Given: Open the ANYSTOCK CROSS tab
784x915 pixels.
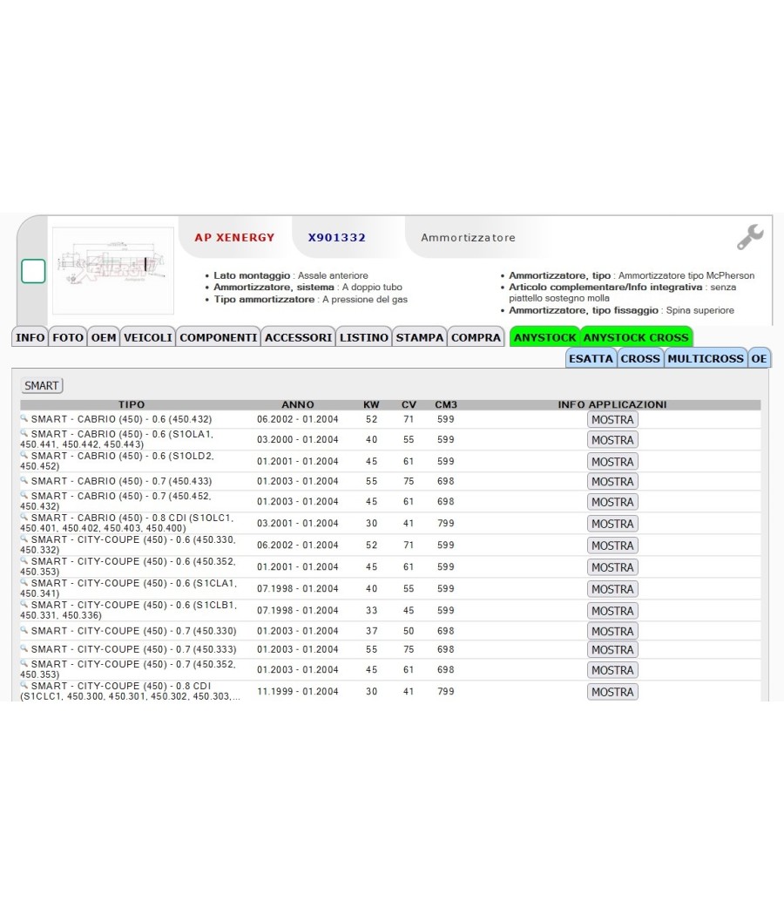Looking at the screenshot, I should tap(636, 337).
